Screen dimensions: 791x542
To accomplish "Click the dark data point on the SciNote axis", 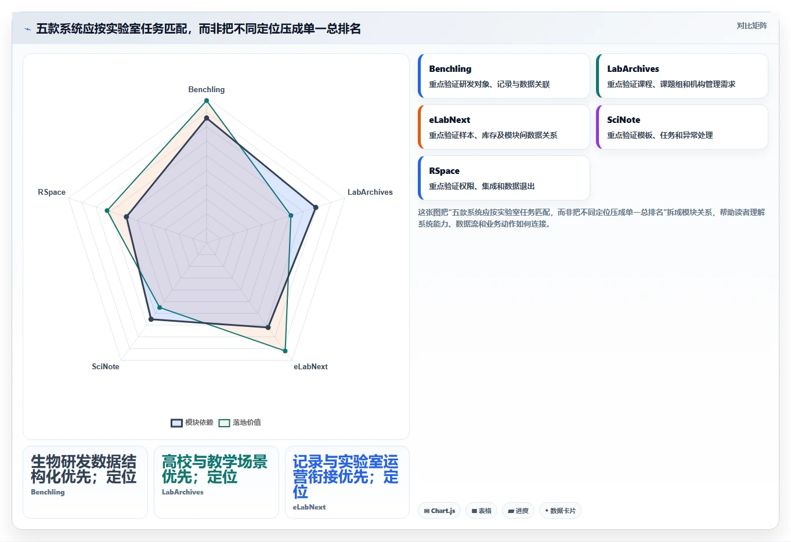I will 151,319.
